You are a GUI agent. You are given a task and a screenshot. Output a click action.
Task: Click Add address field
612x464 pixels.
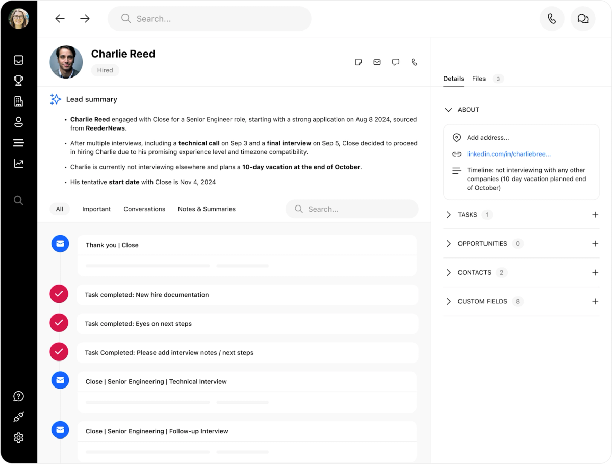coord(488,138)
